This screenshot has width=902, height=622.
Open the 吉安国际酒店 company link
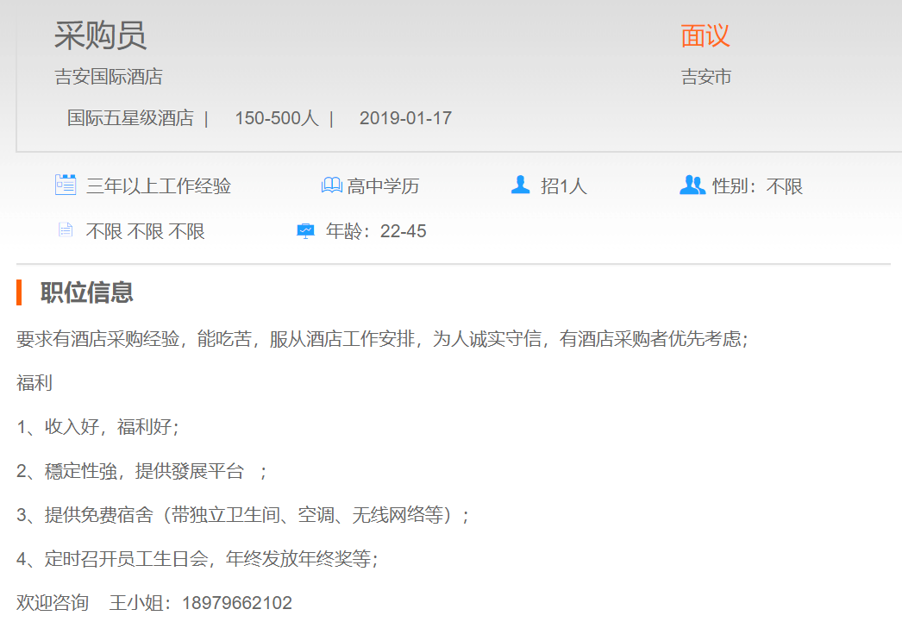(x=109, y=77)
